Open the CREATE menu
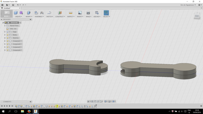The width and height of the screenshot is (203, 114). click(x=19, y=16)
